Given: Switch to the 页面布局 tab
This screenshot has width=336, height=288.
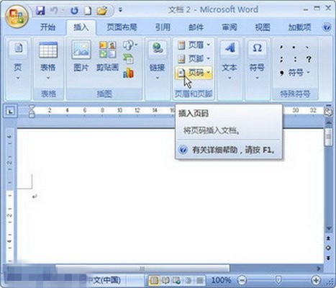Looking at the screenshot, I should click(x=122, y=27).
